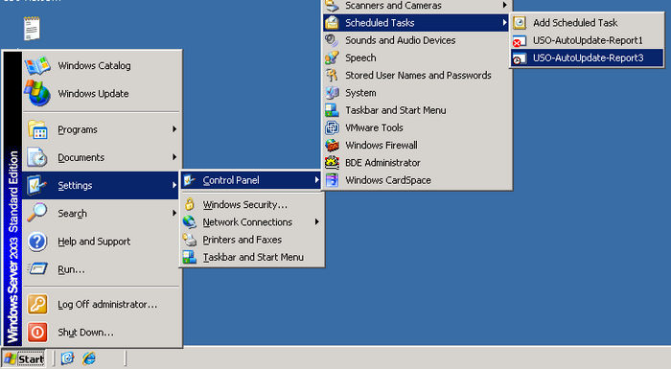Click the System computer icon

click(332, 92)
